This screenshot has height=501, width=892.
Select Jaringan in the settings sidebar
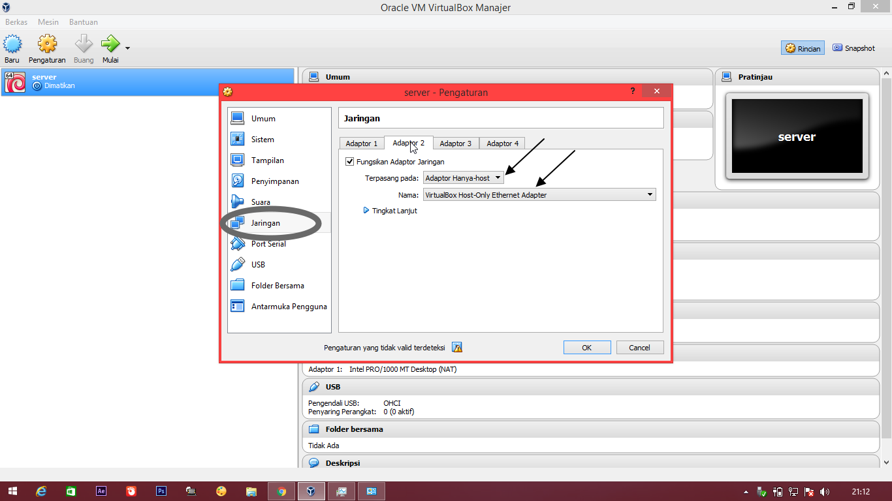tap(279, 223)
